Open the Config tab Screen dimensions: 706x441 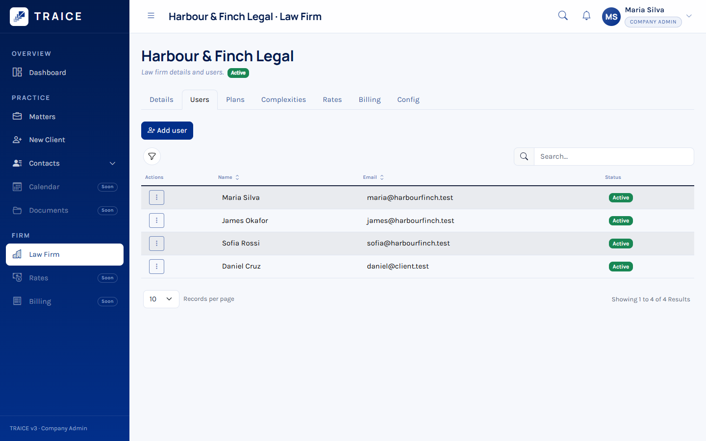[x=408, y=99]
